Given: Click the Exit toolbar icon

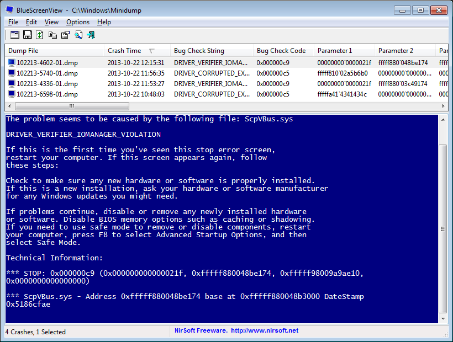Looking at the screenshot, I should pyautogui.click(x=91, y=35).
